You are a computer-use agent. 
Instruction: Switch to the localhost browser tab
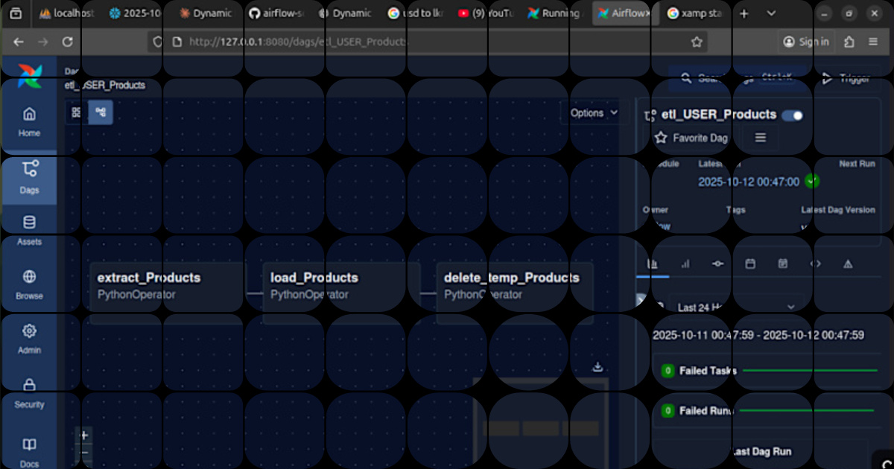(66, 13)
